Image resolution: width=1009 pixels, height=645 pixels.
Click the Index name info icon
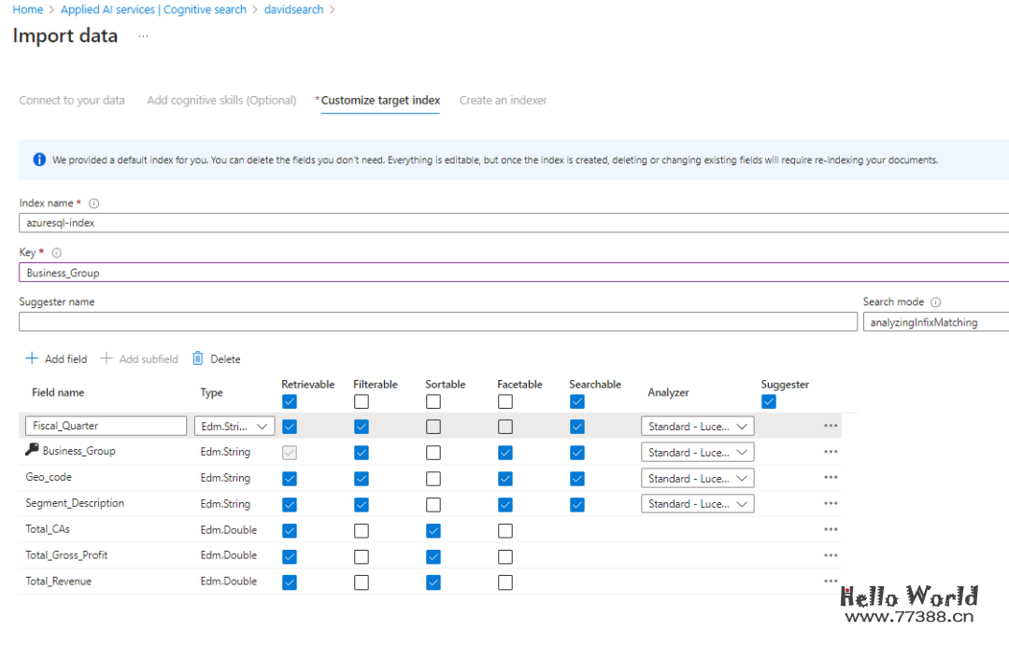coord(93,203)
